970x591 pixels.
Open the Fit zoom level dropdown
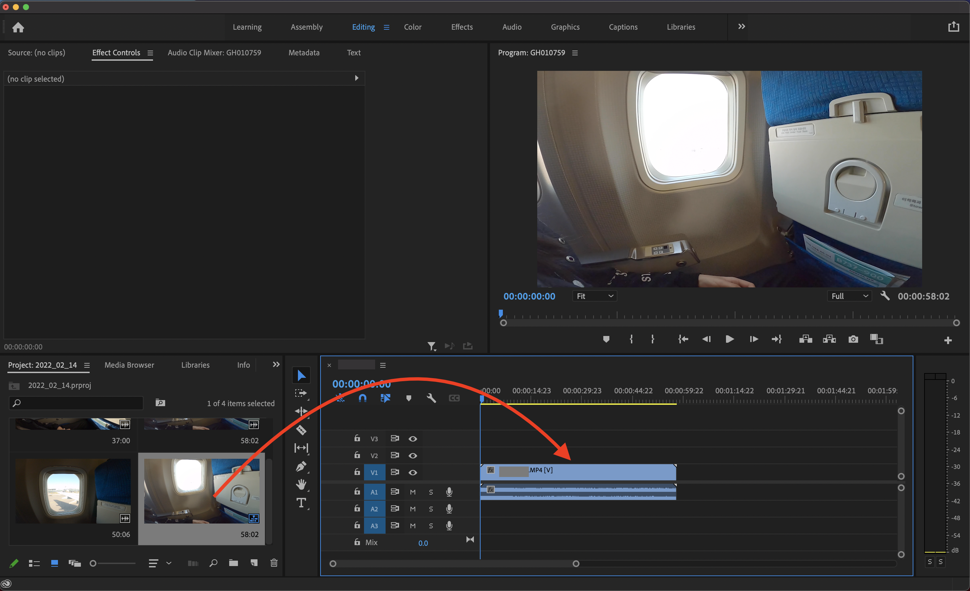click(x=594, y=296)
